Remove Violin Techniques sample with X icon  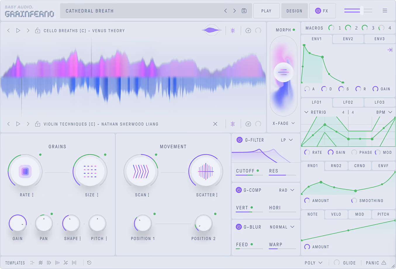(x=215, y=124)
